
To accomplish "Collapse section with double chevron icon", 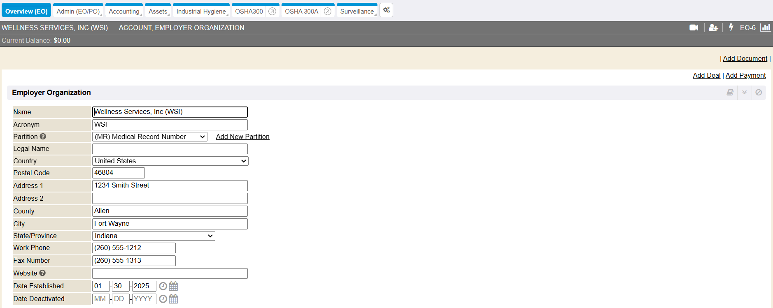I will point(744,93).
